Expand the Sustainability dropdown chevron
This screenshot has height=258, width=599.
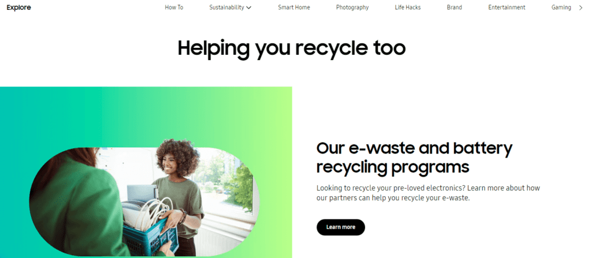pyautogui.click(x=249, y=8)
